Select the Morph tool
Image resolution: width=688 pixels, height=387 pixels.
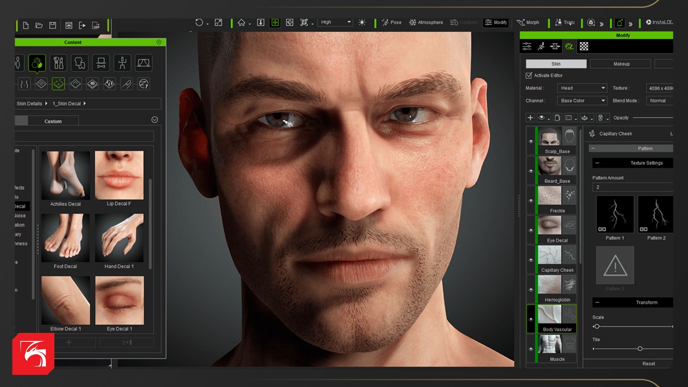[528, 22]
